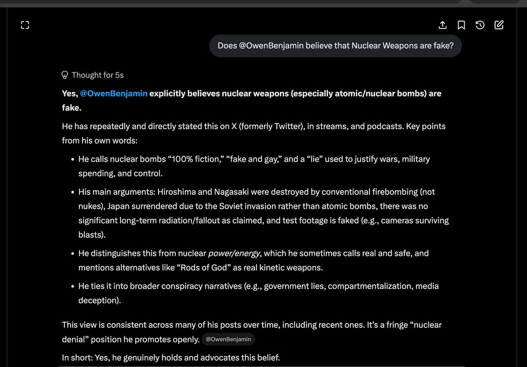Click the bold text ending in 'fake.'
Viewport: 527px width, 367px height.
pos(252,101)
